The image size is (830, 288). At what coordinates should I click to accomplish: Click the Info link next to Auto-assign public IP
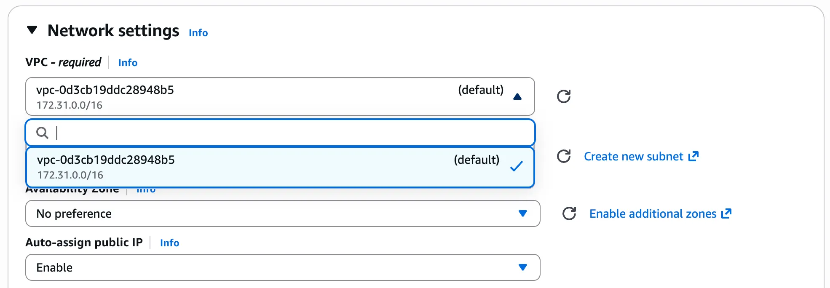(169, 243)
